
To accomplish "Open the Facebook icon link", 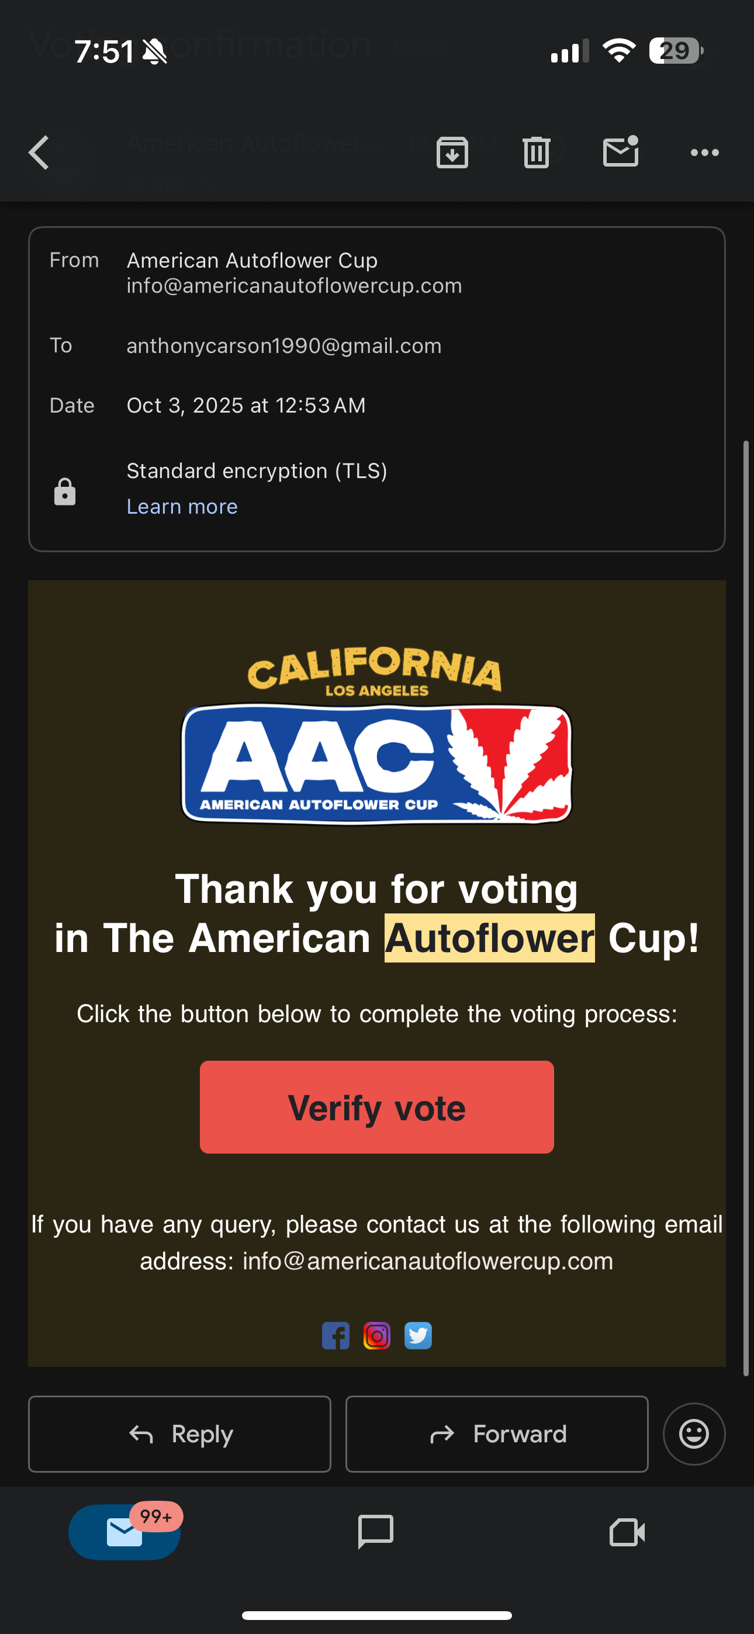I will click(336, 1336).
